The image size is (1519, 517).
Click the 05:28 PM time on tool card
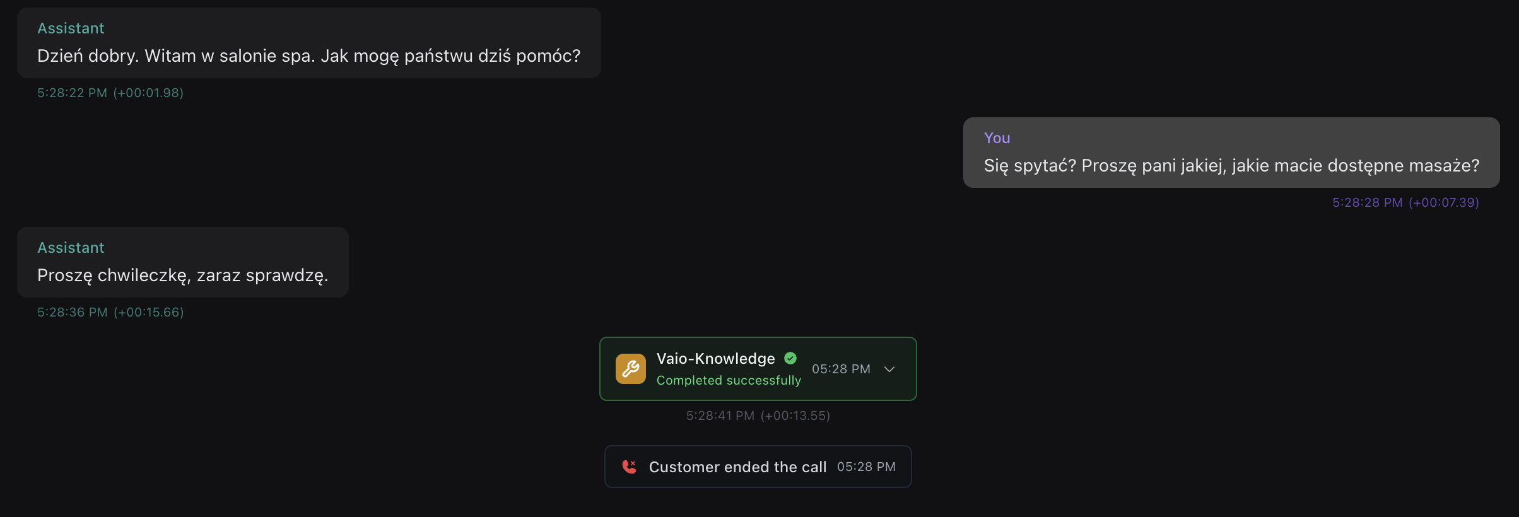click(x=841, y=369)
